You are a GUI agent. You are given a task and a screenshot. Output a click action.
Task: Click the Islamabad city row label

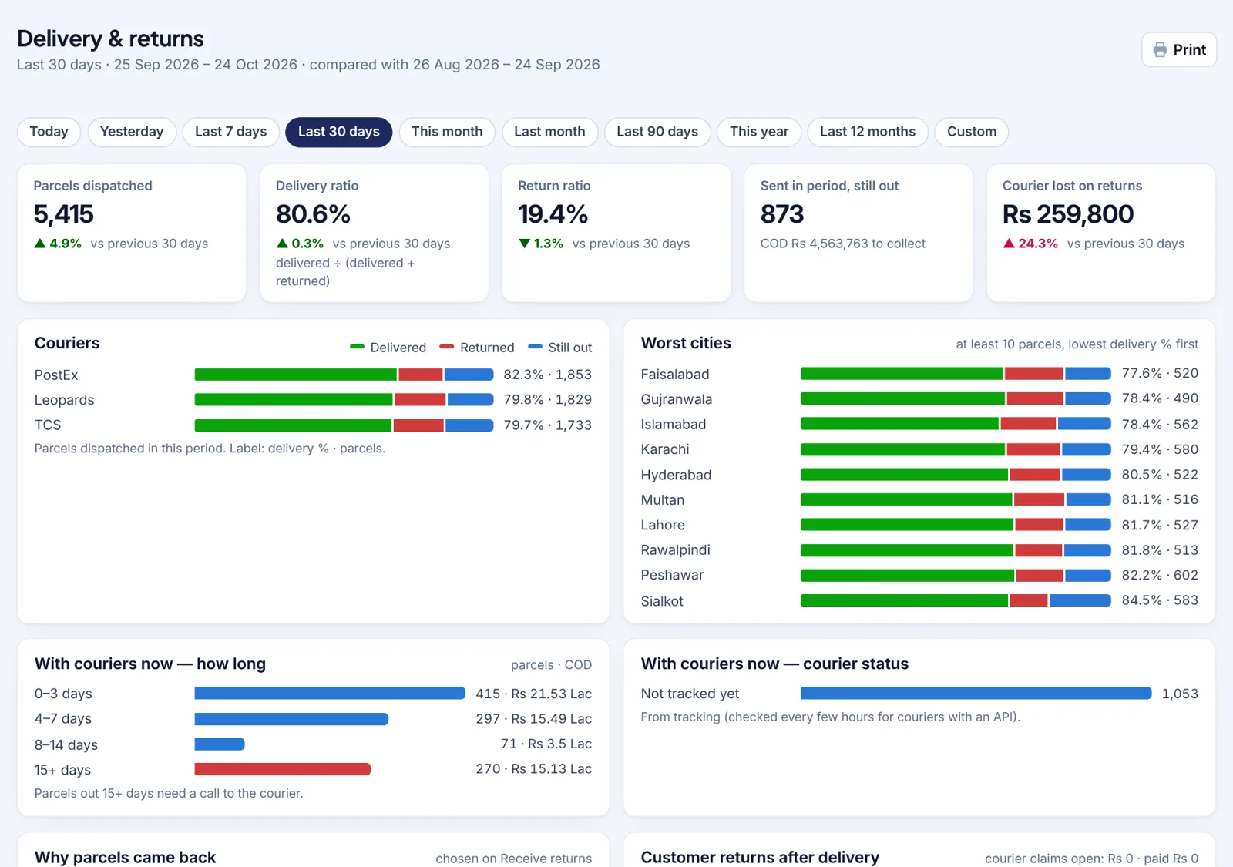(674, 425)
